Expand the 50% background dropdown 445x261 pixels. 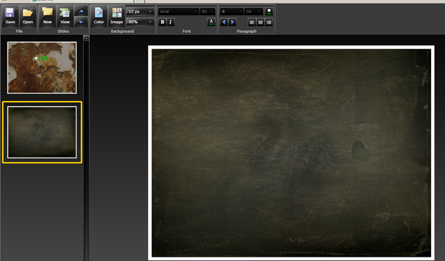coord(140,22)
